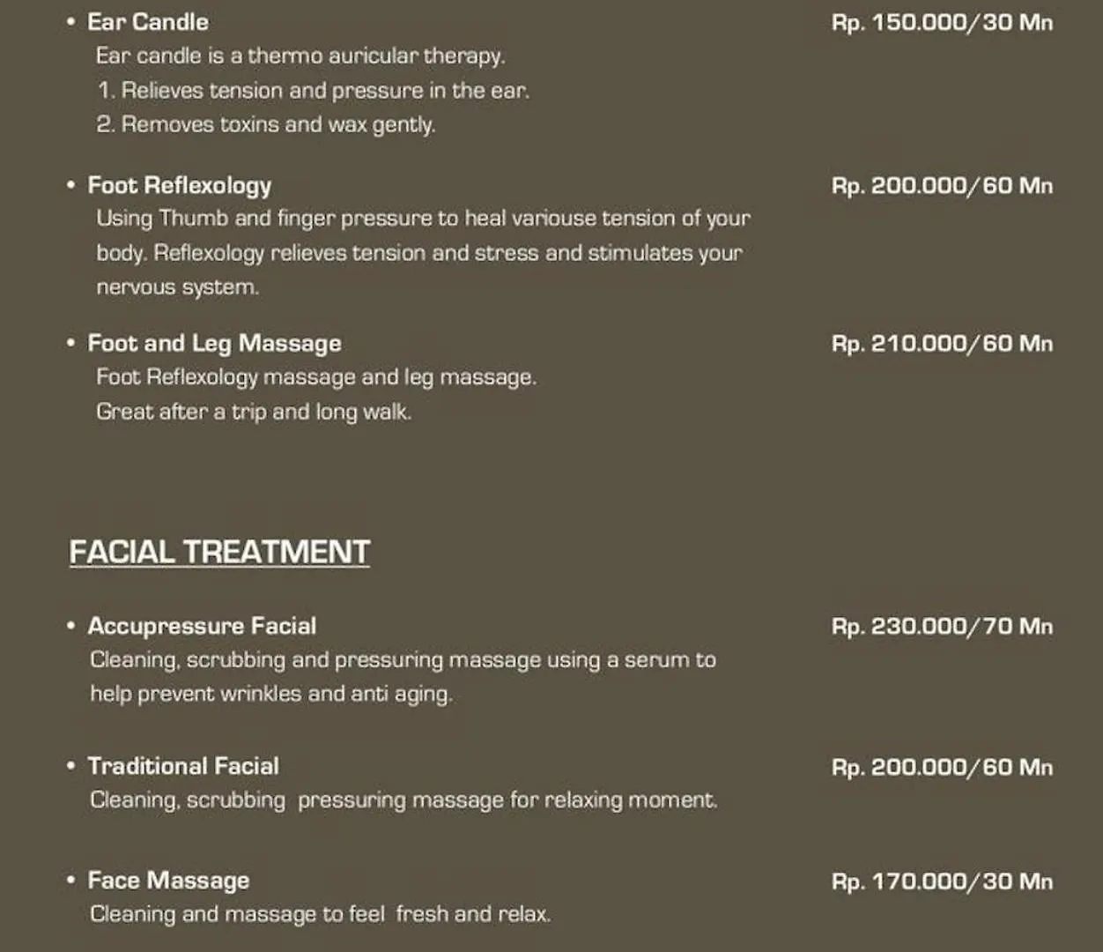Click 'Great after a trip and long walk' text
Viewport: 1103px width, 952px height.
point(254,413)
